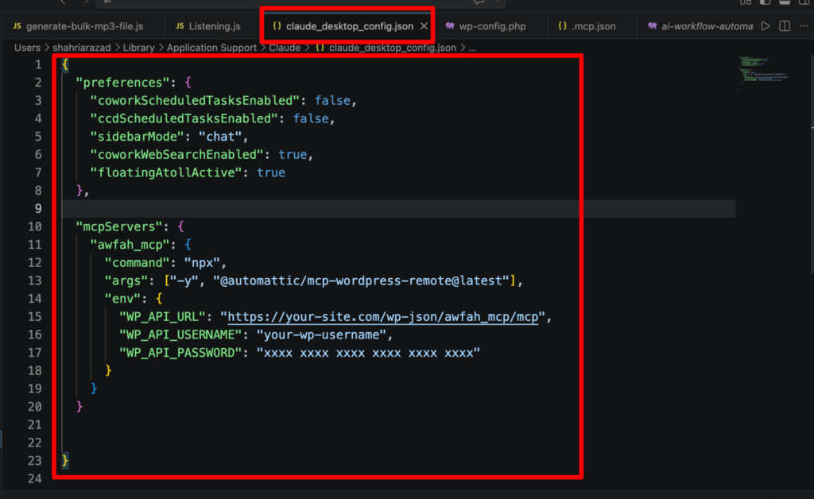Viewport: 814px width, 499px height.
Task: Click the code minimap preview
Action: click(x=763, y=72)
